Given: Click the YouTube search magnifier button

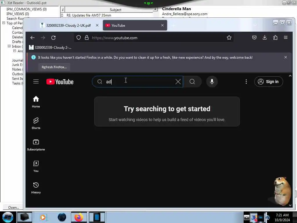Looking at the screenshot, I should [192, 82].
